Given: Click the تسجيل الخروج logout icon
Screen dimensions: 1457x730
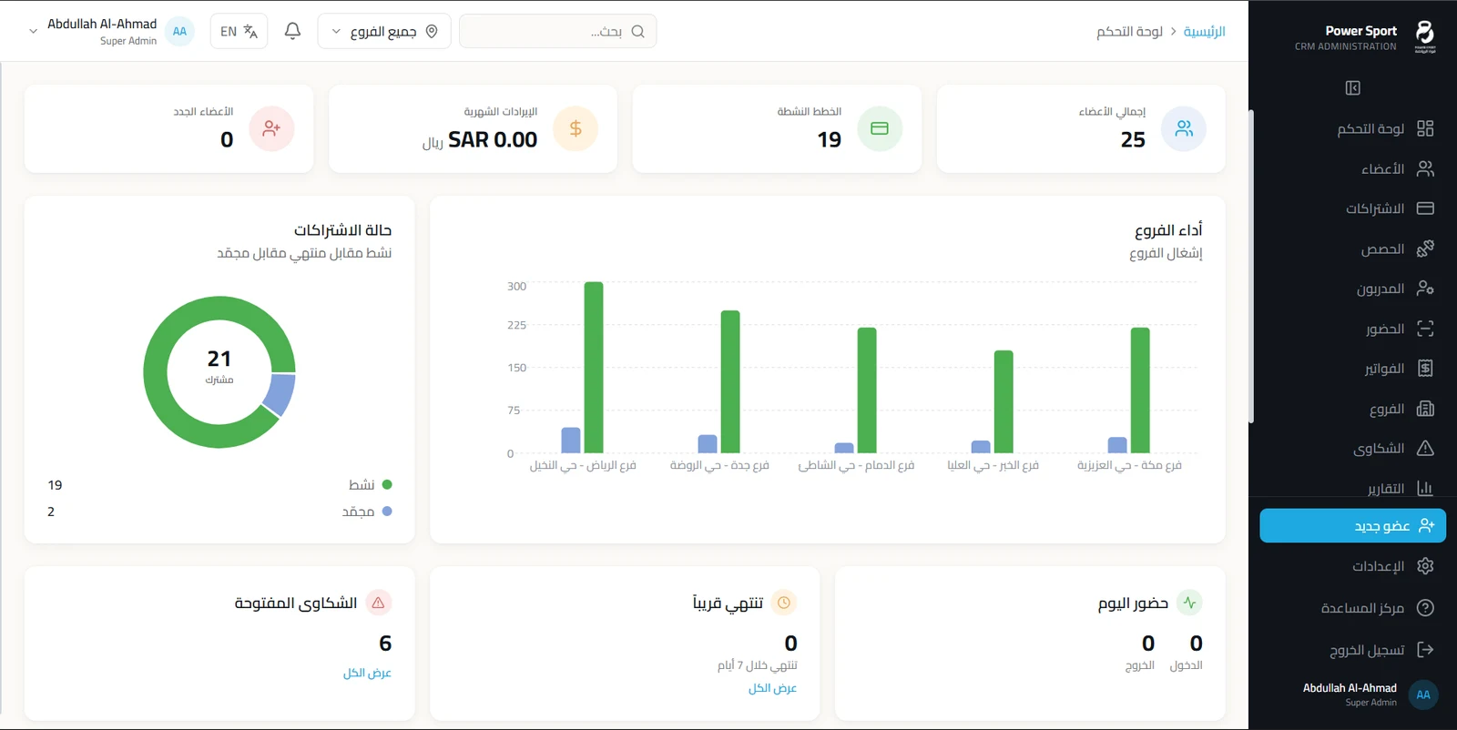Looking at the screenshot, I should pyautogui.click(x=1425, y=649).
